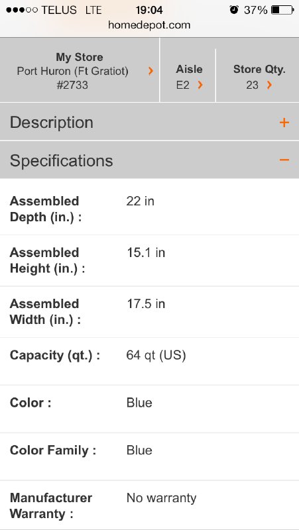299x530 pixels.
Task: Tap the Port Huron (Ft Gratiot) text
Action: pos(73,71)
